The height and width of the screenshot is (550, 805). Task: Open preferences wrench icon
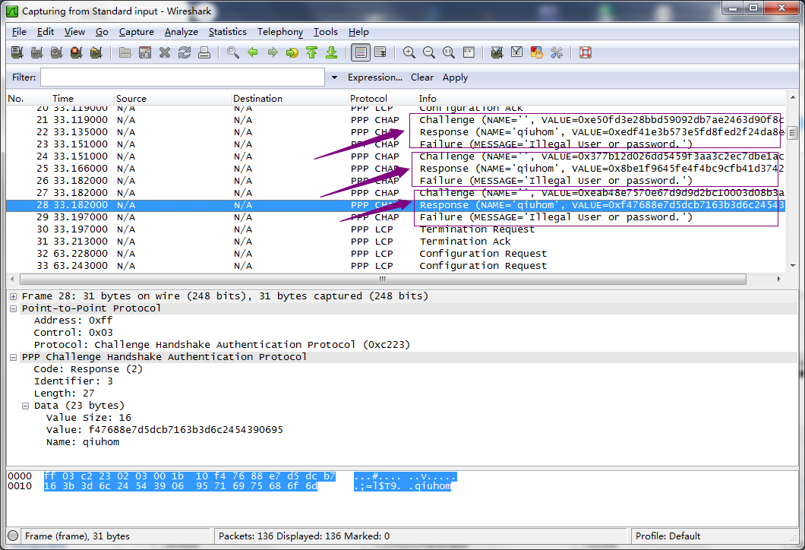pyautogui.click(x=557, y=52)
